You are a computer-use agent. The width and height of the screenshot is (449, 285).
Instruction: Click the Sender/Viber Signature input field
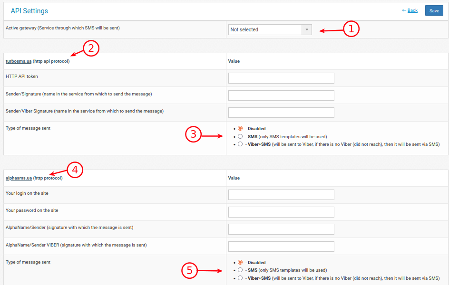[281, 113]
